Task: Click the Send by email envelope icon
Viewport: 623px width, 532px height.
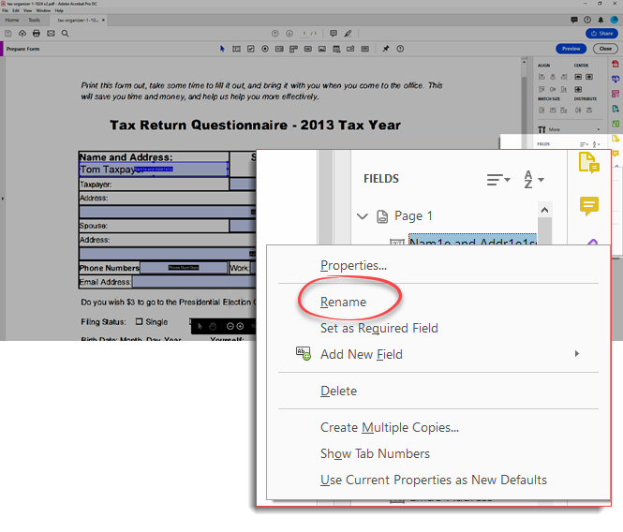Action: click(x=51, y=34)
